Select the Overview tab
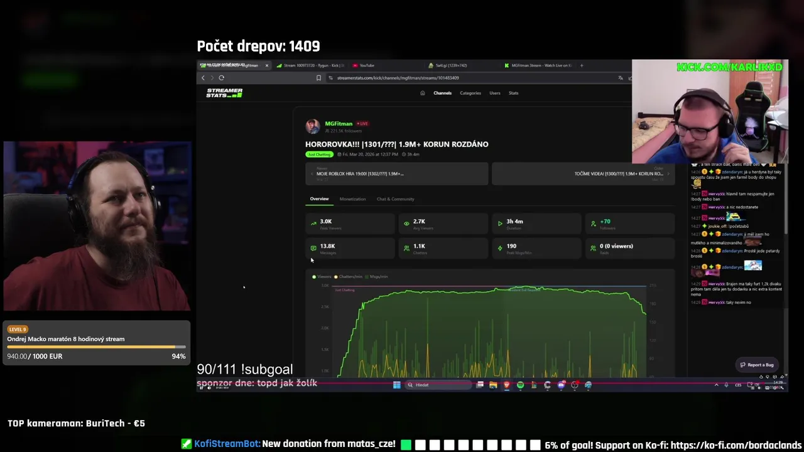This screenshot has height=452, width=804. [x=319, y=199]
